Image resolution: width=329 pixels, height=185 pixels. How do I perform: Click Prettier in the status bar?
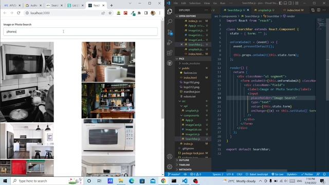pos(307,174)
